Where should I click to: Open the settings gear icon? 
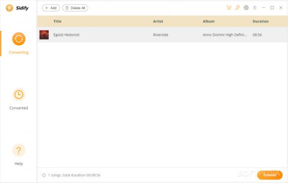tap(246, 7)
